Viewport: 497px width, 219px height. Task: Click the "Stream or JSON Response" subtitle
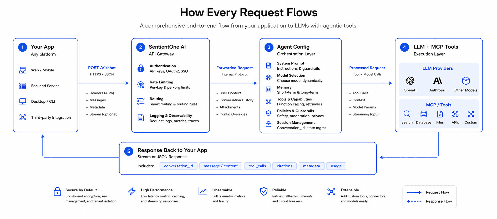162,157
